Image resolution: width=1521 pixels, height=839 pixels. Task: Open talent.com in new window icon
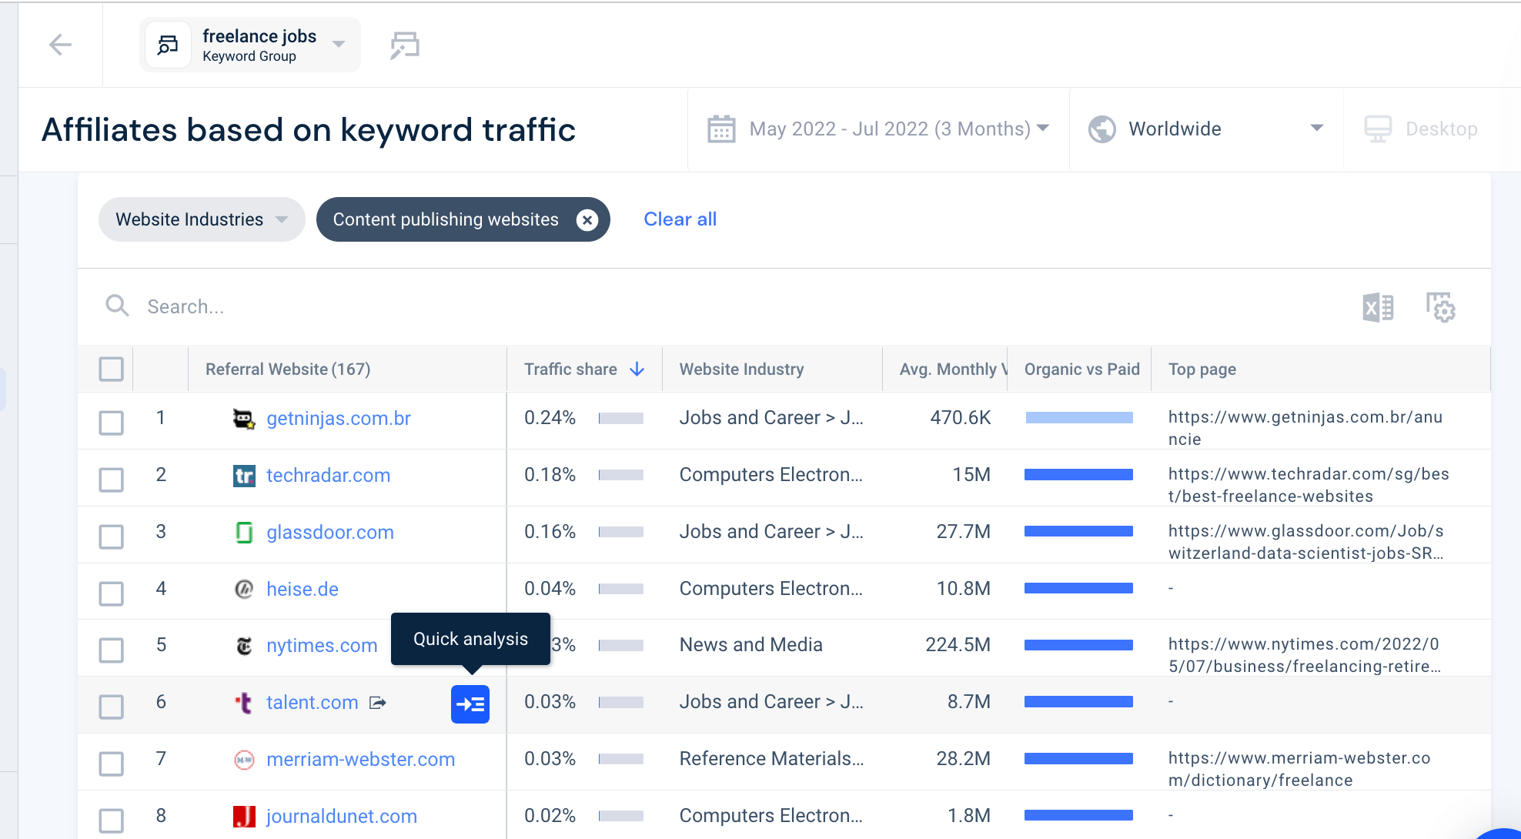point(377,703)
